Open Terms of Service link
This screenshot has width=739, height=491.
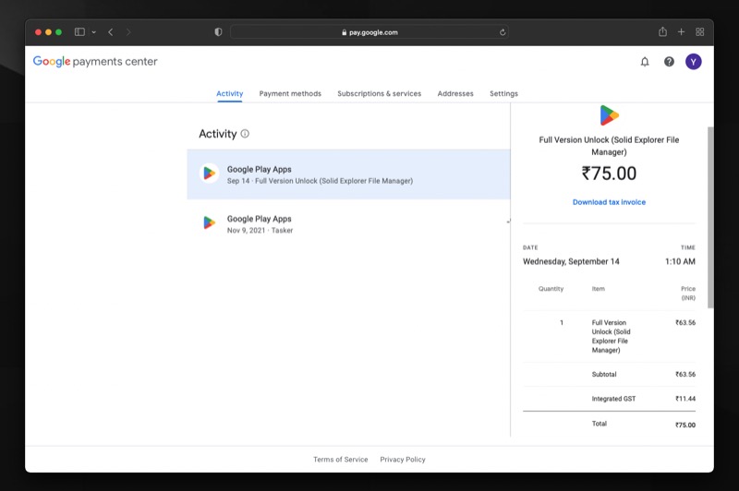(x=340, y=460)
